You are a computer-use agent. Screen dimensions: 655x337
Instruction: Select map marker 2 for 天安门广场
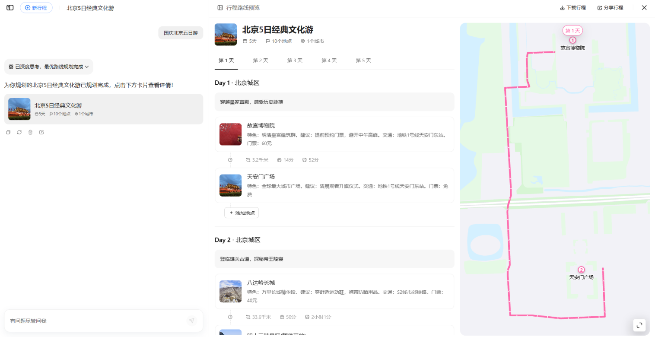coord(582,270)
